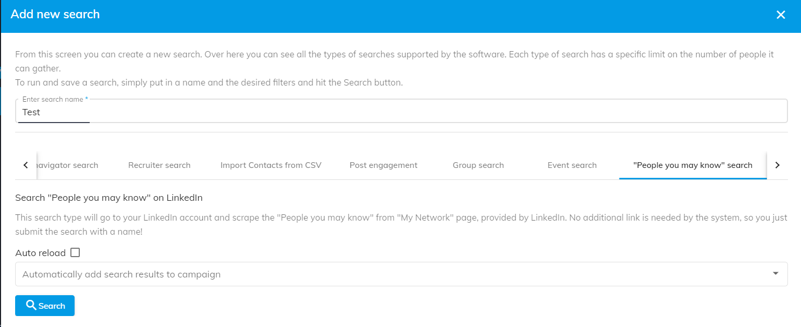Click the blue Search button
The height and width of the screenshot is (327, 801).
point(45,306)
